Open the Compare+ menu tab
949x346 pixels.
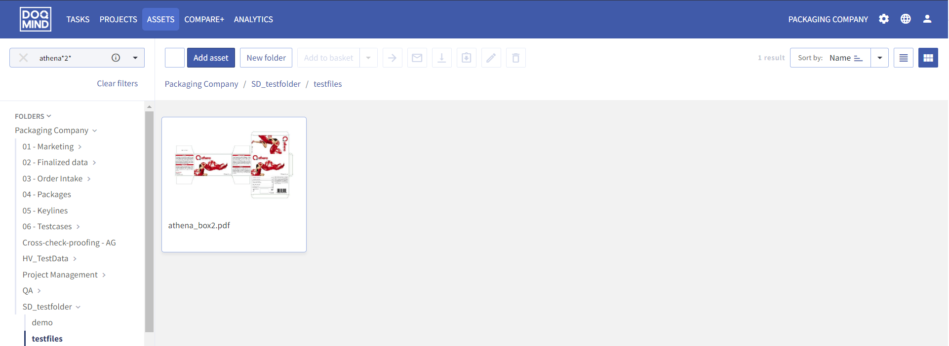[x=204, y=19]
